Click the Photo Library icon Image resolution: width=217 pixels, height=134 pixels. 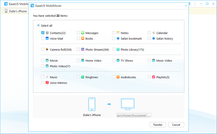point(118,49)
